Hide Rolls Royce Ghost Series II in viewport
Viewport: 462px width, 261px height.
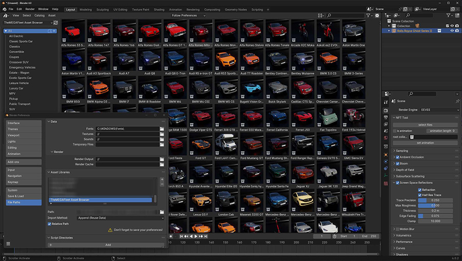pos(452,31)
